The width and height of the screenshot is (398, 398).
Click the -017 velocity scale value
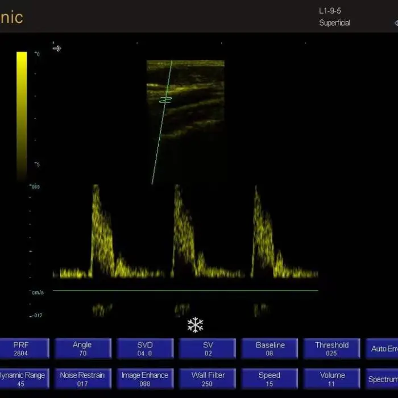[x=38, y=315]
